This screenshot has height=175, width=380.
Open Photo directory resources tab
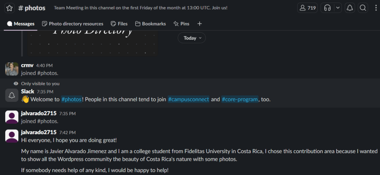pos(73,24)
